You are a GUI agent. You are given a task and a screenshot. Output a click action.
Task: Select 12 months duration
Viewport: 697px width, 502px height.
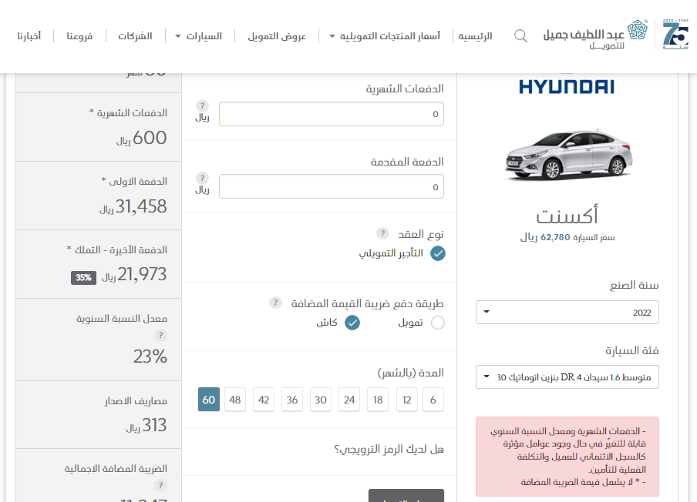(407, 400)
